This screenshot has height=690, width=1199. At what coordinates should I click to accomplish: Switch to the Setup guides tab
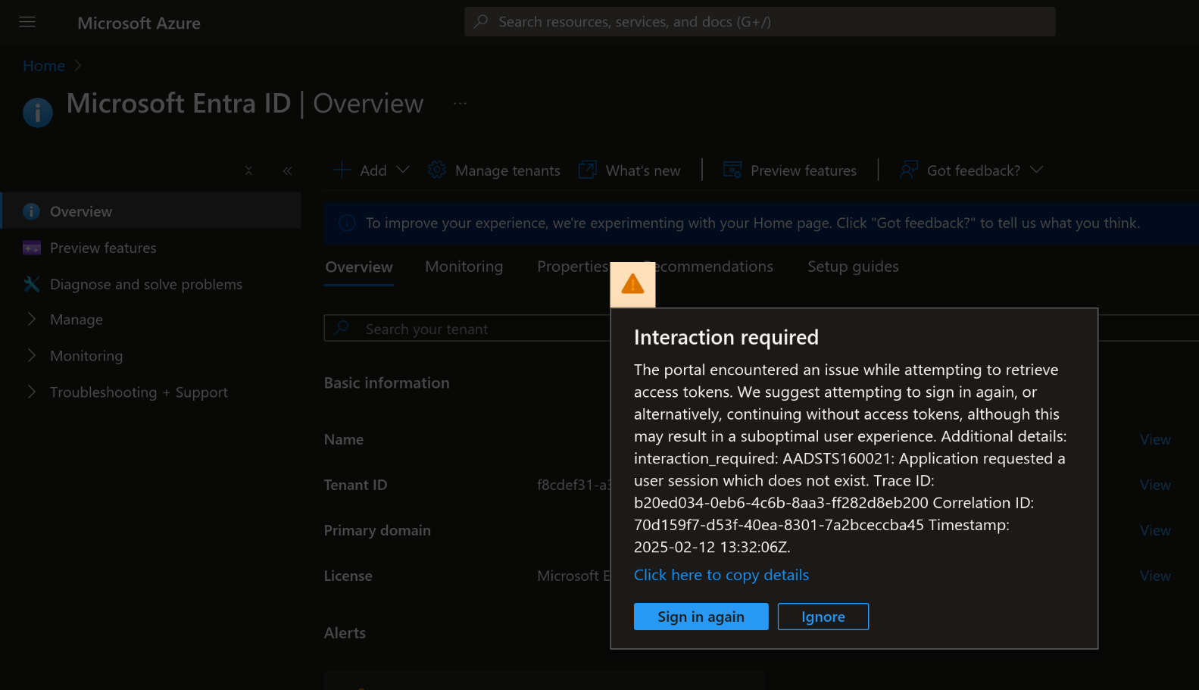pos(853,267)
